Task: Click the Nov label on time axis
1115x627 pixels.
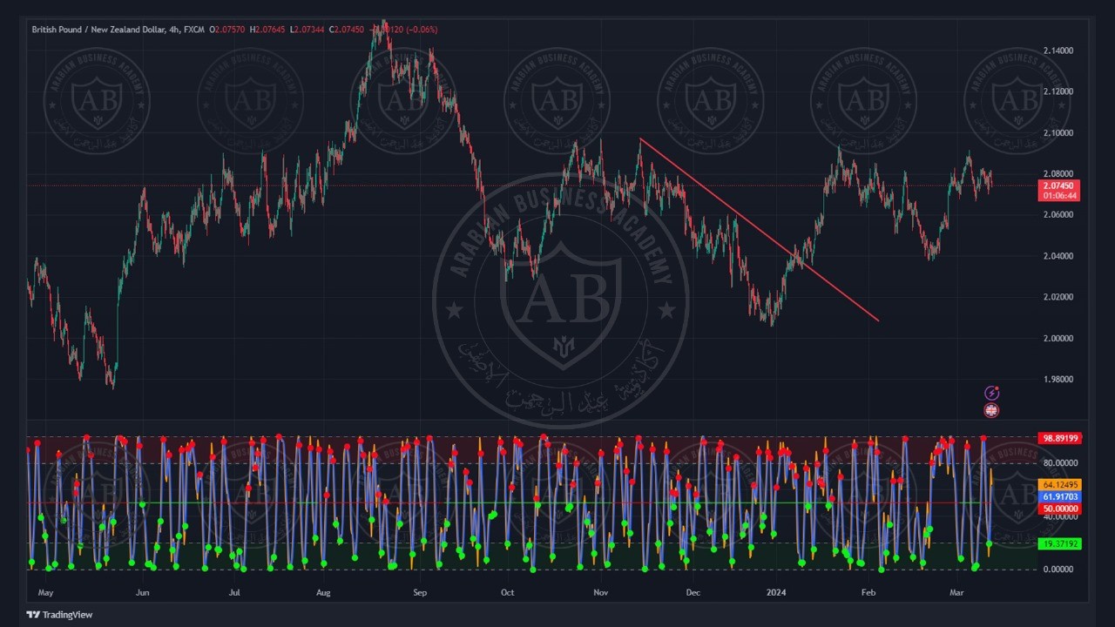Action: pos(600,593)
